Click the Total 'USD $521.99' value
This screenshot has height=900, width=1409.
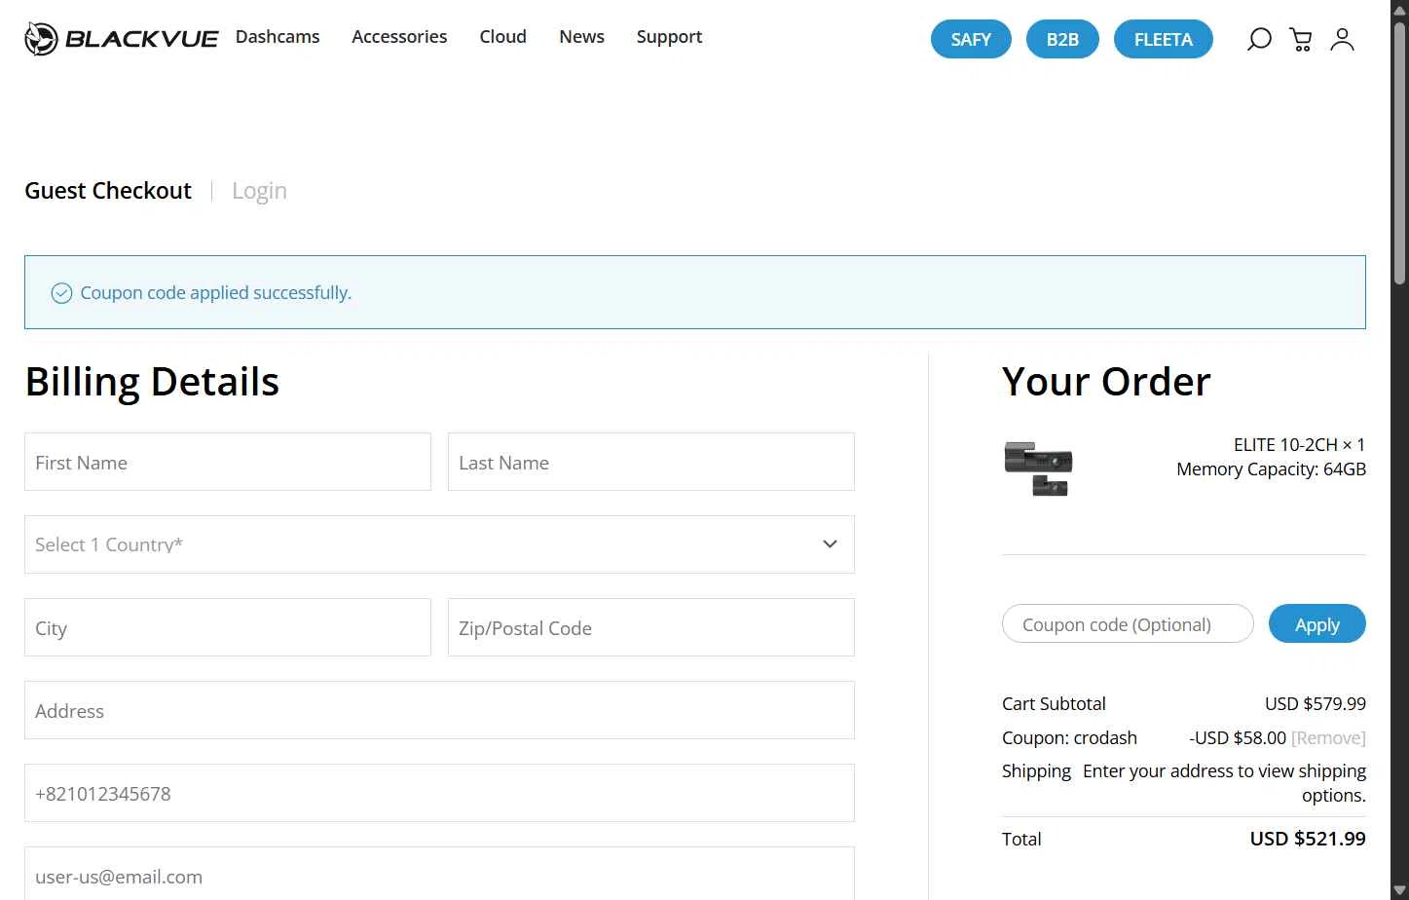click(x=1308, y=839)
